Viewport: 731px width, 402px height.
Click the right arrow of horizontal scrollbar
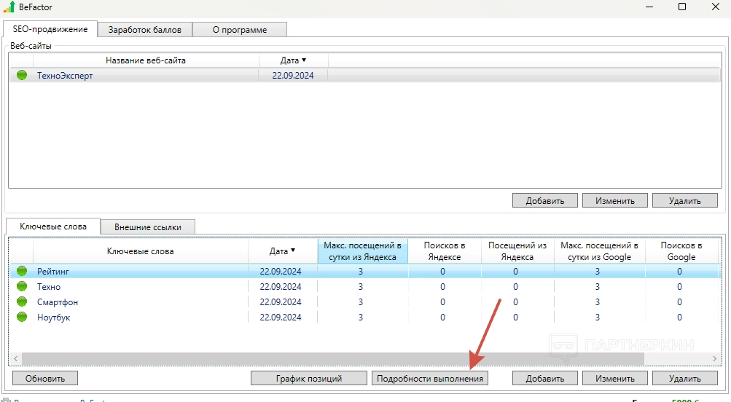715,359
